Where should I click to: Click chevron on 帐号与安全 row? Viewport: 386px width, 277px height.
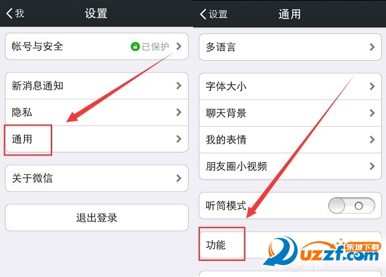tap(179, 46)
